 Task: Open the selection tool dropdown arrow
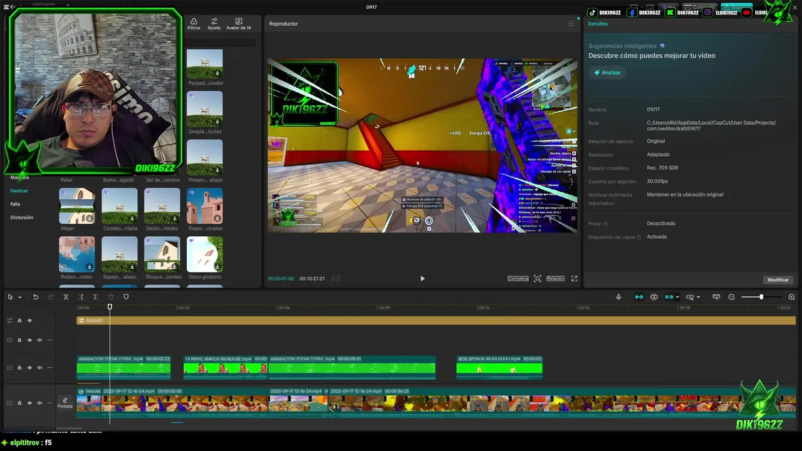(19, 298)
